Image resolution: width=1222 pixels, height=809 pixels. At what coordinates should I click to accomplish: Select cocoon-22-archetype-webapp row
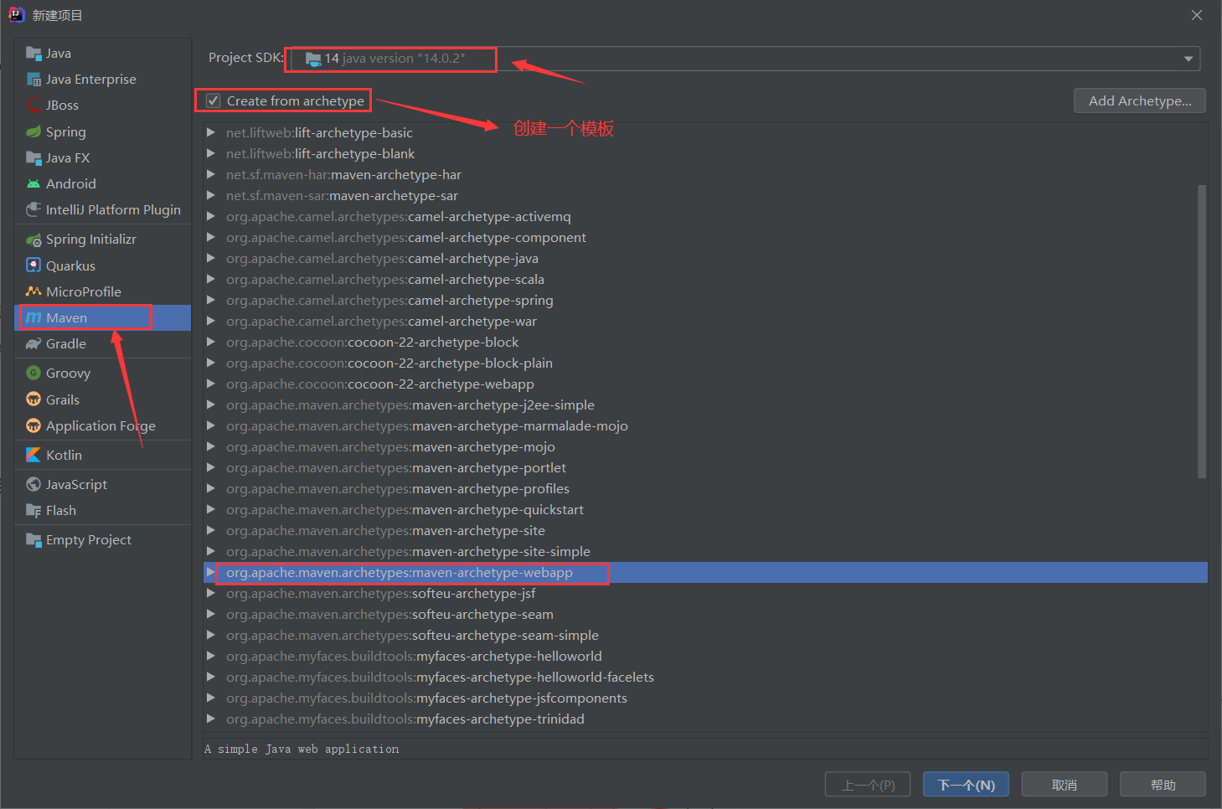[705, 384]
